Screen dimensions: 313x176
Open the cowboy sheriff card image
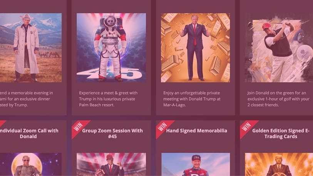pos(31,48)
